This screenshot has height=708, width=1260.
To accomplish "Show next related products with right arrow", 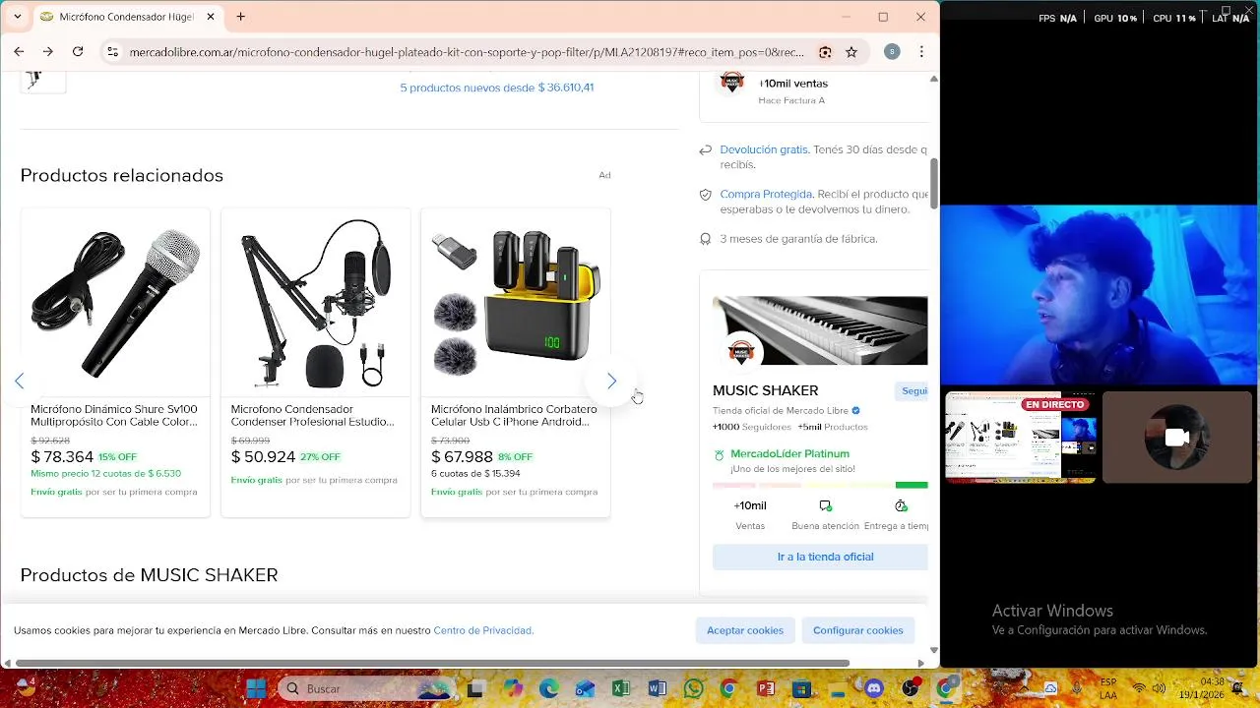I will [611, 381].
